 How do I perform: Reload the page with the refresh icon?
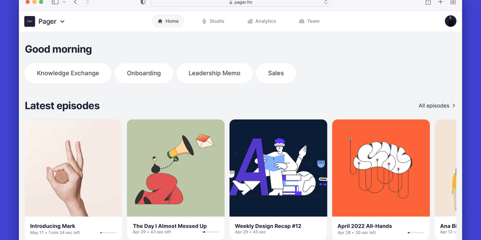pos(326,2)
